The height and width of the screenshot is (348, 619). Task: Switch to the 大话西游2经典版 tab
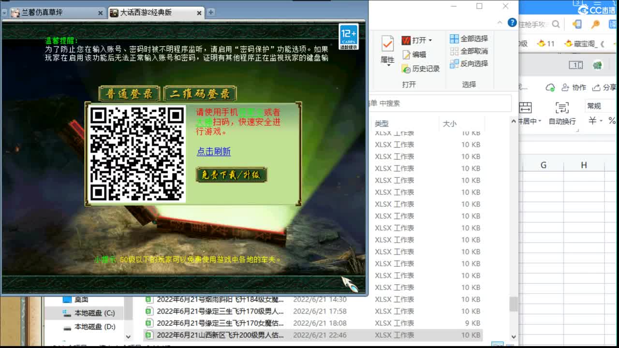tap(156, 13)
